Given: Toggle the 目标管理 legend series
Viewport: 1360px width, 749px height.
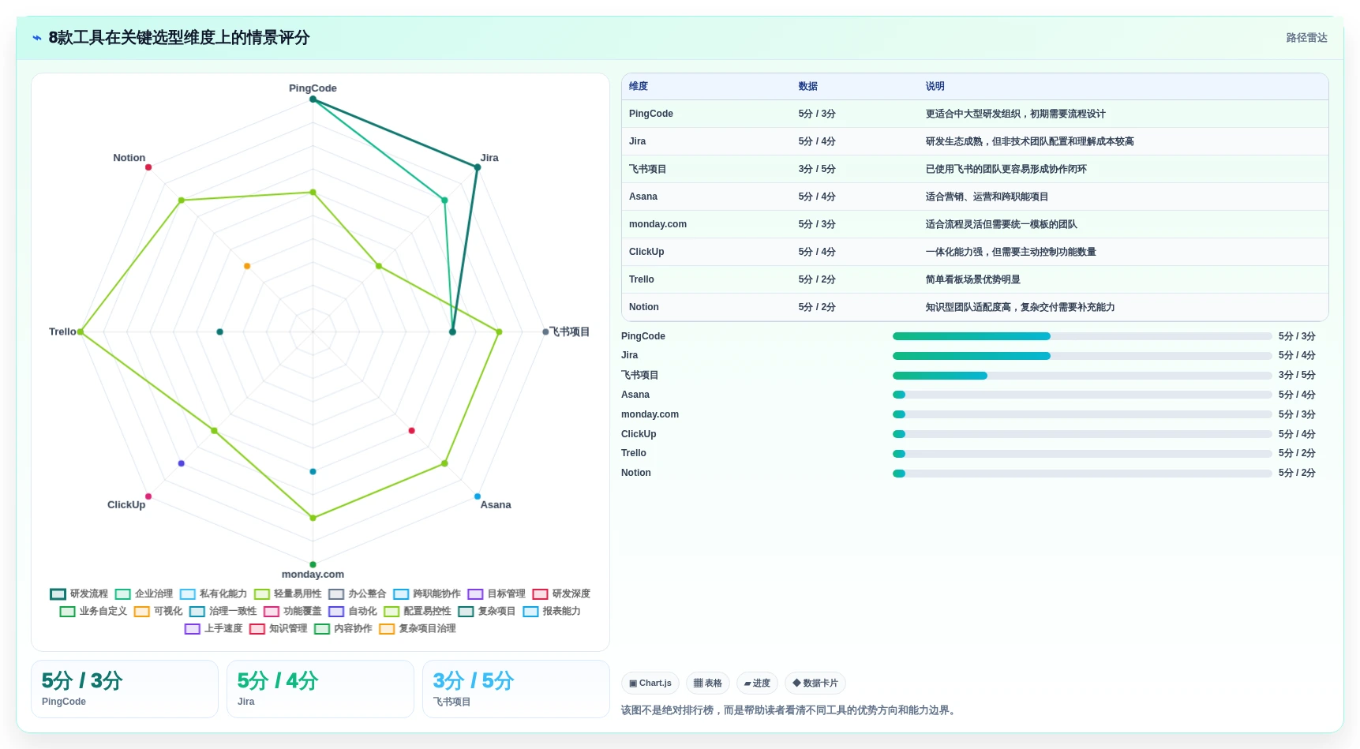Looking at the screenshot, I should pos(496,594).
